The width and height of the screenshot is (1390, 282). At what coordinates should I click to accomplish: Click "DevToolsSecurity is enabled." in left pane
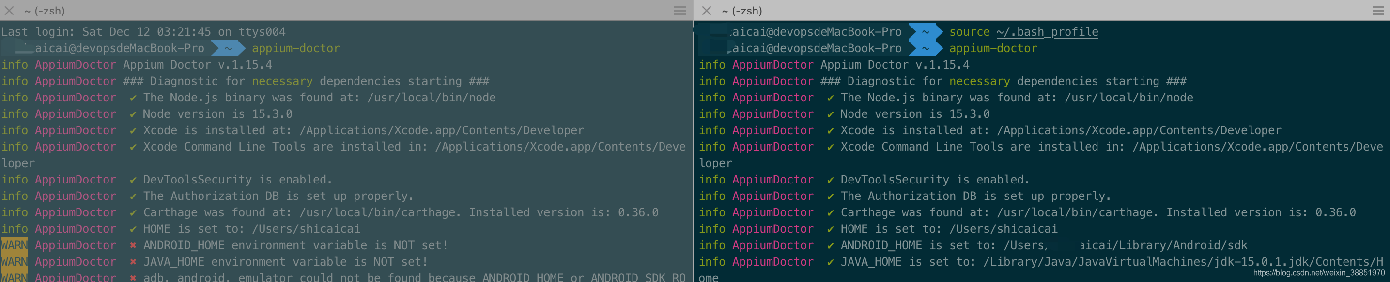point(237,180)
